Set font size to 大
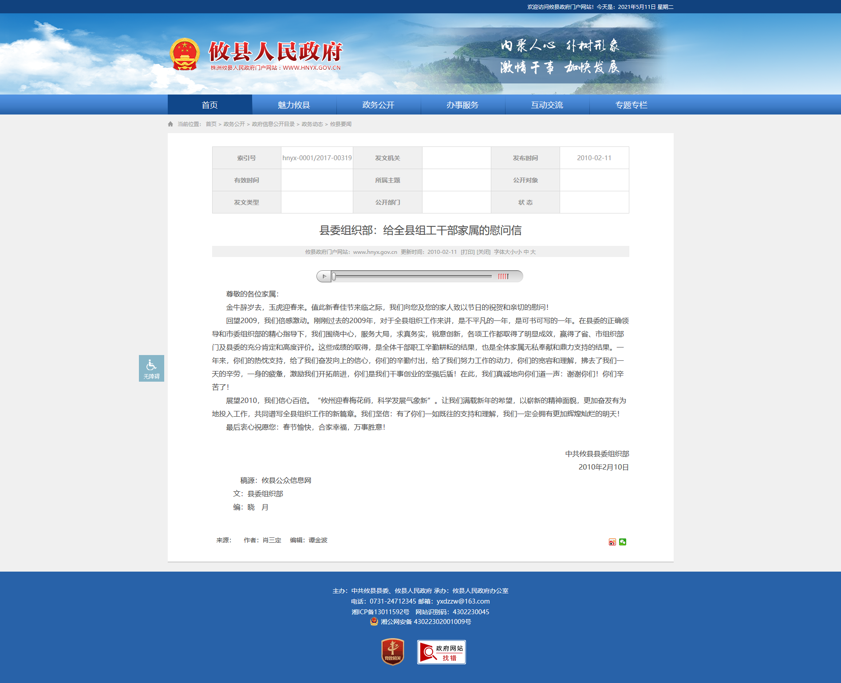 click(x=533, y=252)
